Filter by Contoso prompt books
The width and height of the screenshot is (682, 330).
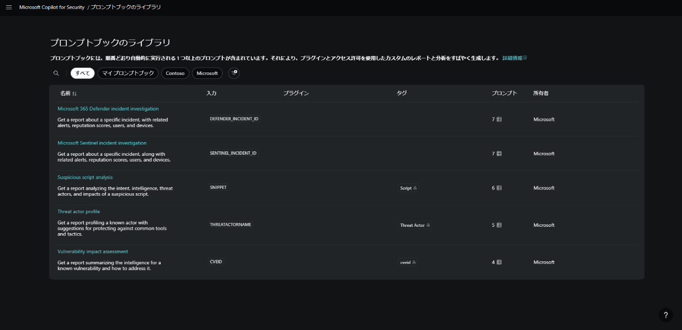175,73
